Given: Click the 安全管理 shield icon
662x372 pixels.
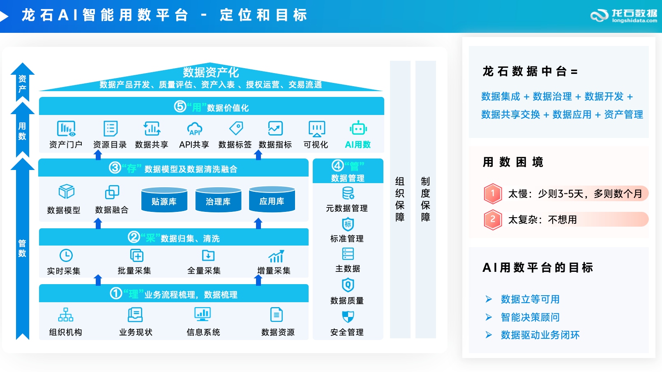Looking at the screenshot, I should point(348,317).
